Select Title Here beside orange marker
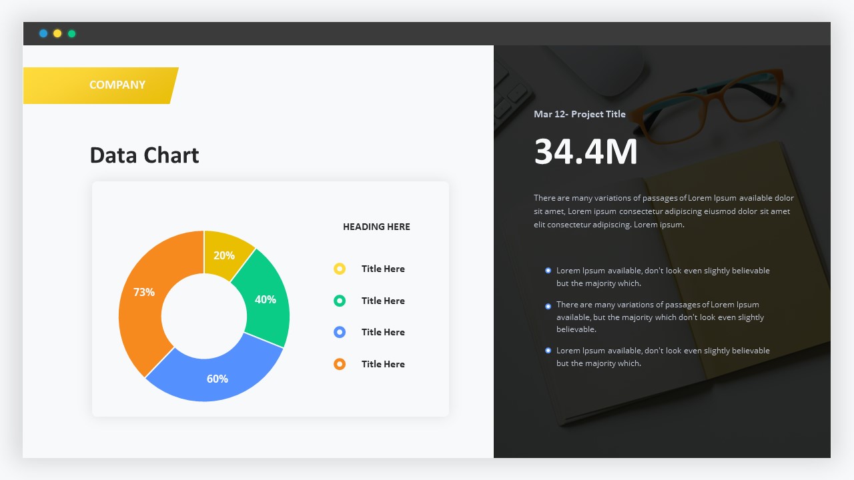 pos(383,364)
